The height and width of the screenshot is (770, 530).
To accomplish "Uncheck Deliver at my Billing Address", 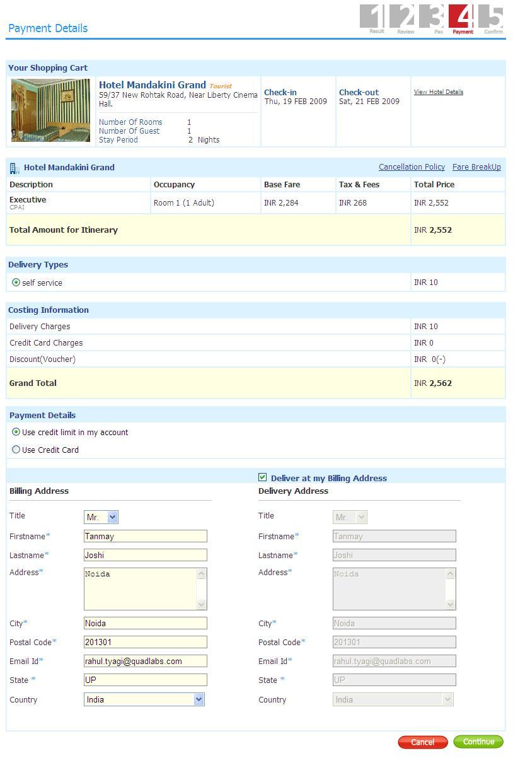I will click(x=263, y=477).
